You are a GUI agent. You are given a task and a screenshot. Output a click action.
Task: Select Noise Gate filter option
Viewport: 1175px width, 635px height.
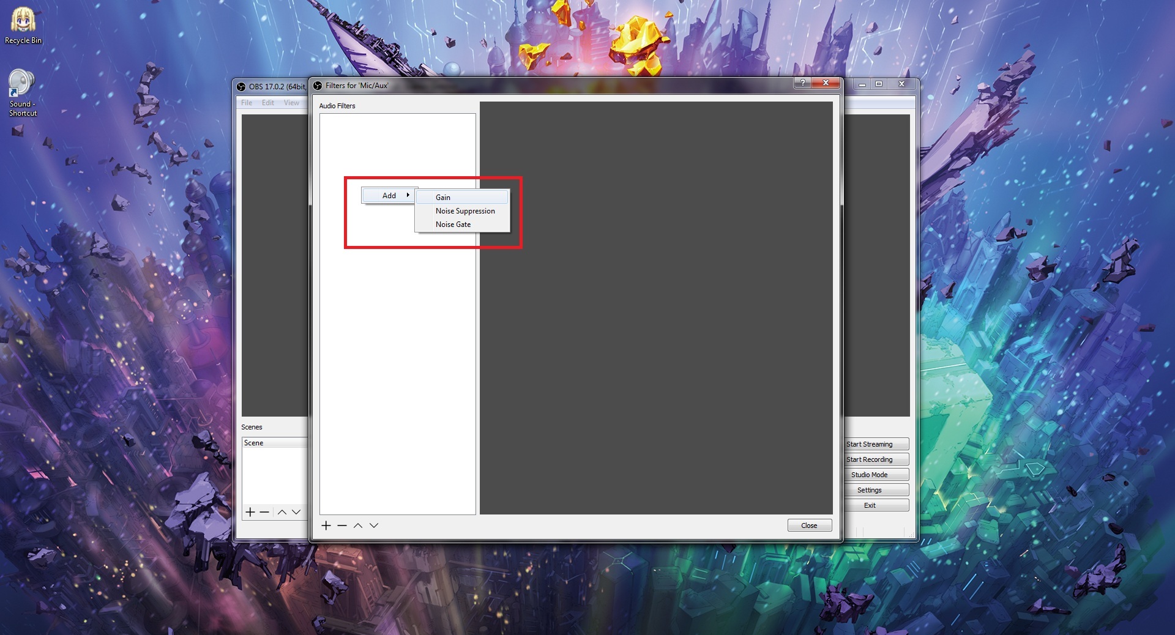(x=462, y=225)
